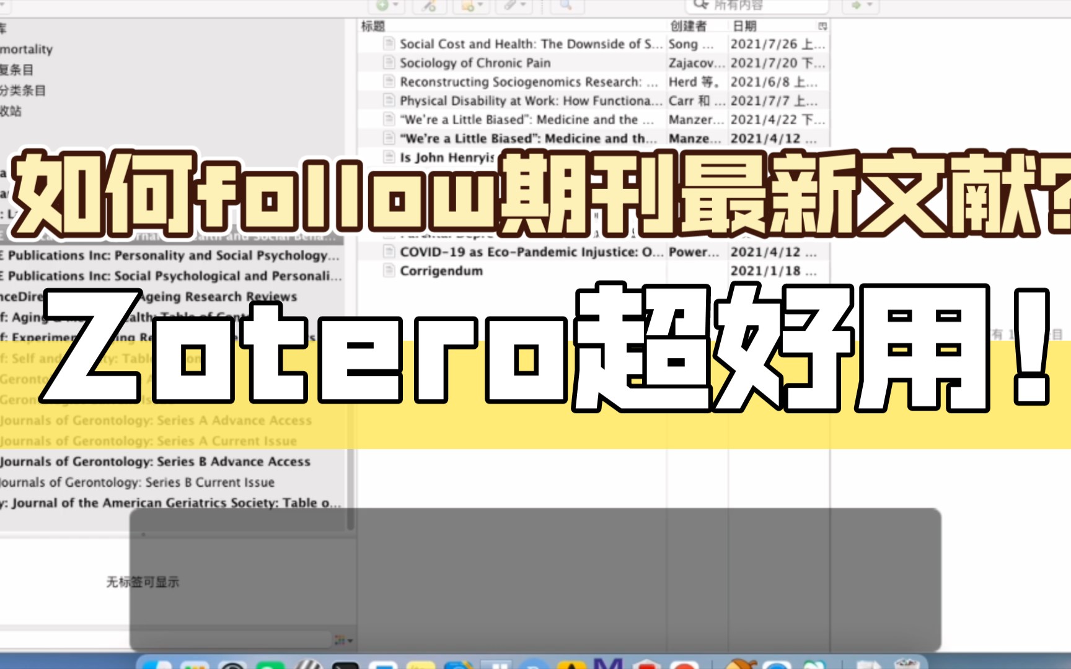Click the green Locate arrow icon
Screen dimensions: 1071x669
tap(857, 5)
